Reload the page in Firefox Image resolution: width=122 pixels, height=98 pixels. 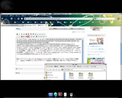pos(11,19)
